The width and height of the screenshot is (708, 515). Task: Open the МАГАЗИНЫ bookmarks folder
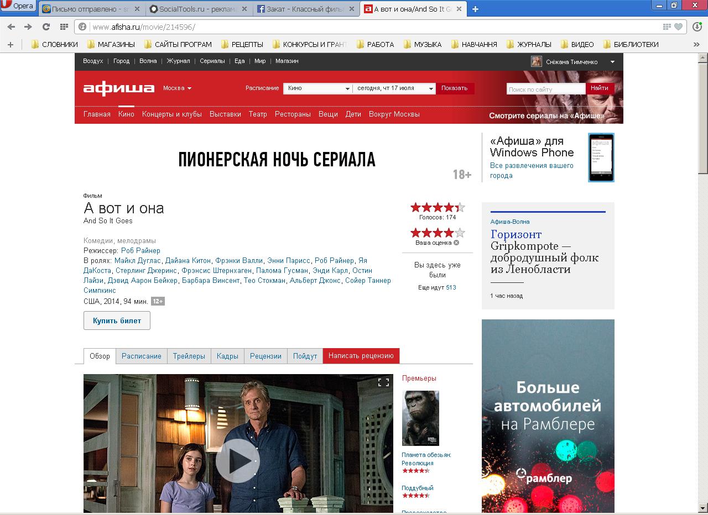pos(111,44)
